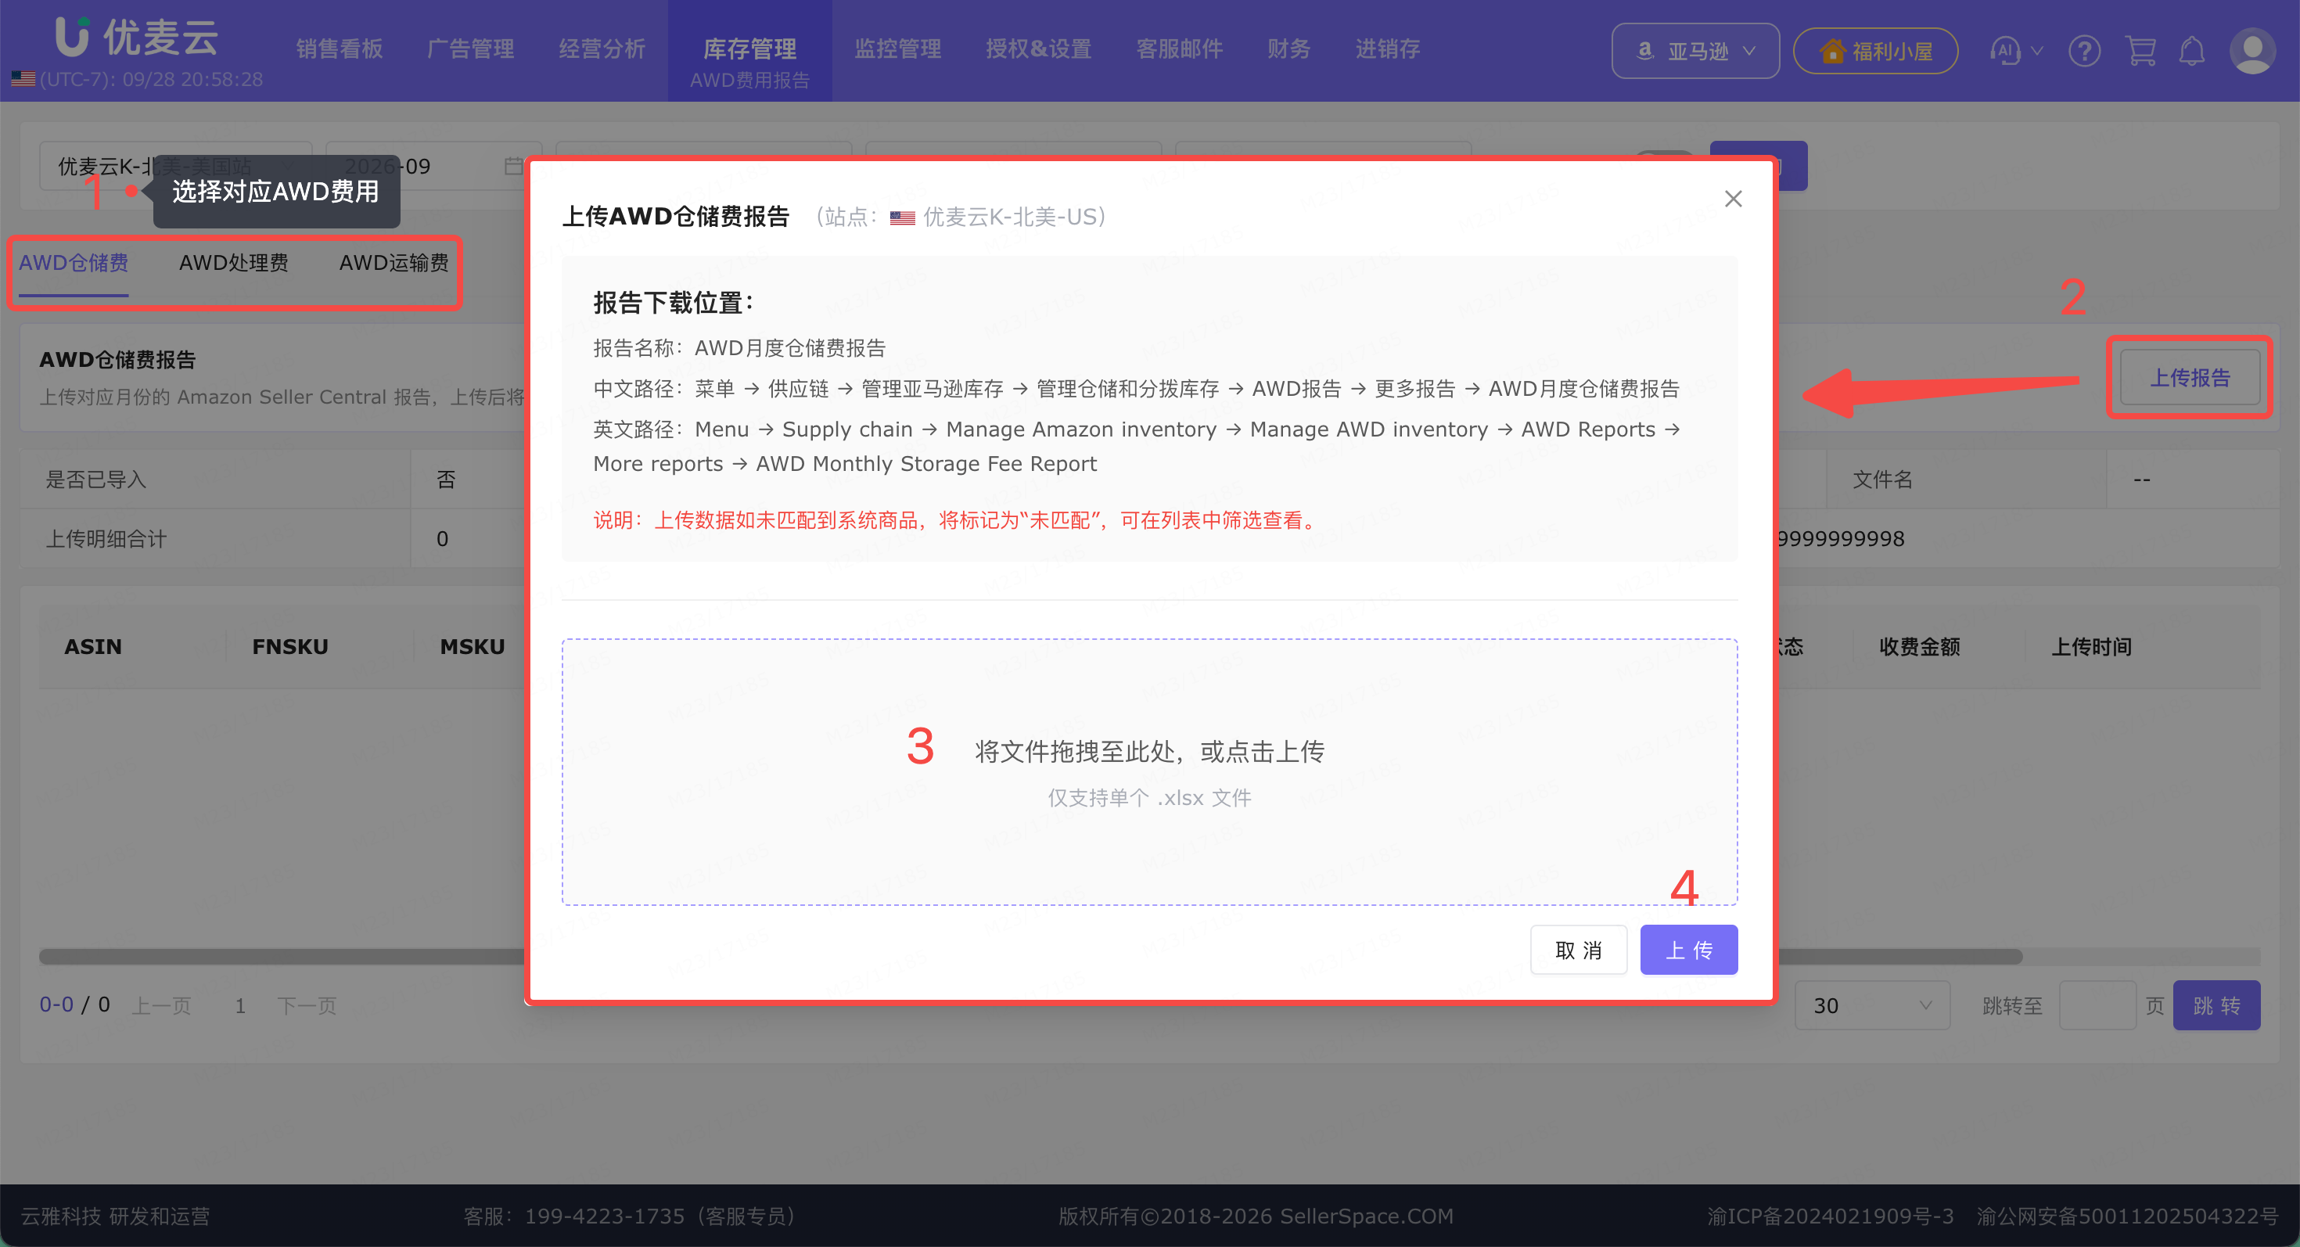Click the 上传时间 column header
Viewport: 2300px width, 1247px height.
[x=2090, y=646]
